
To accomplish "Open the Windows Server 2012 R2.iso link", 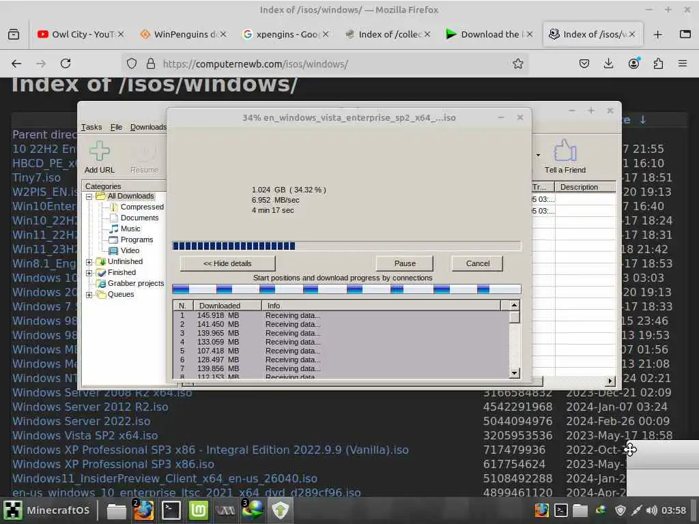I will tap(90, 407).
